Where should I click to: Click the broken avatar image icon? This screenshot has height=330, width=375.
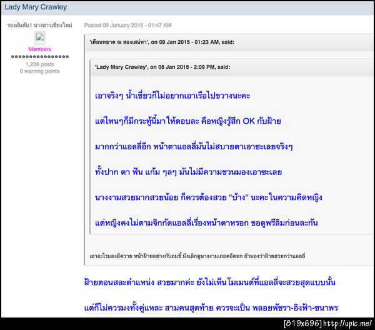pos(40,37)
